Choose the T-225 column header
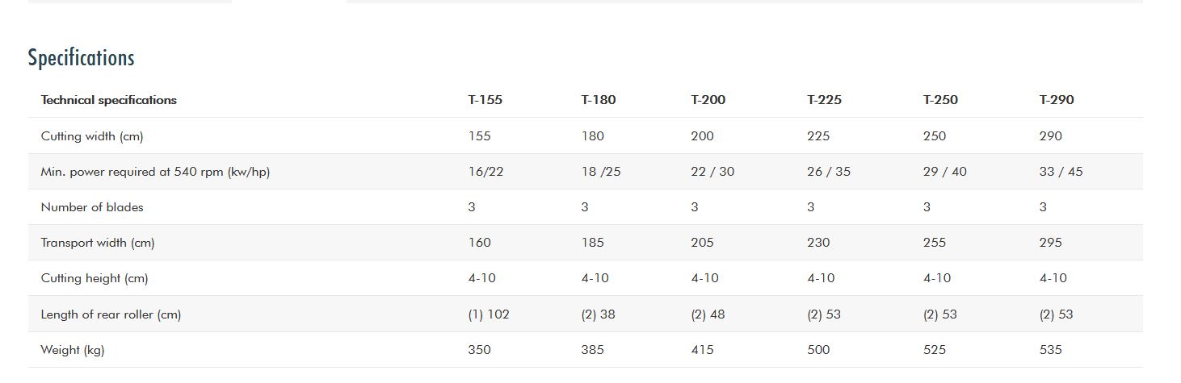 824,100
